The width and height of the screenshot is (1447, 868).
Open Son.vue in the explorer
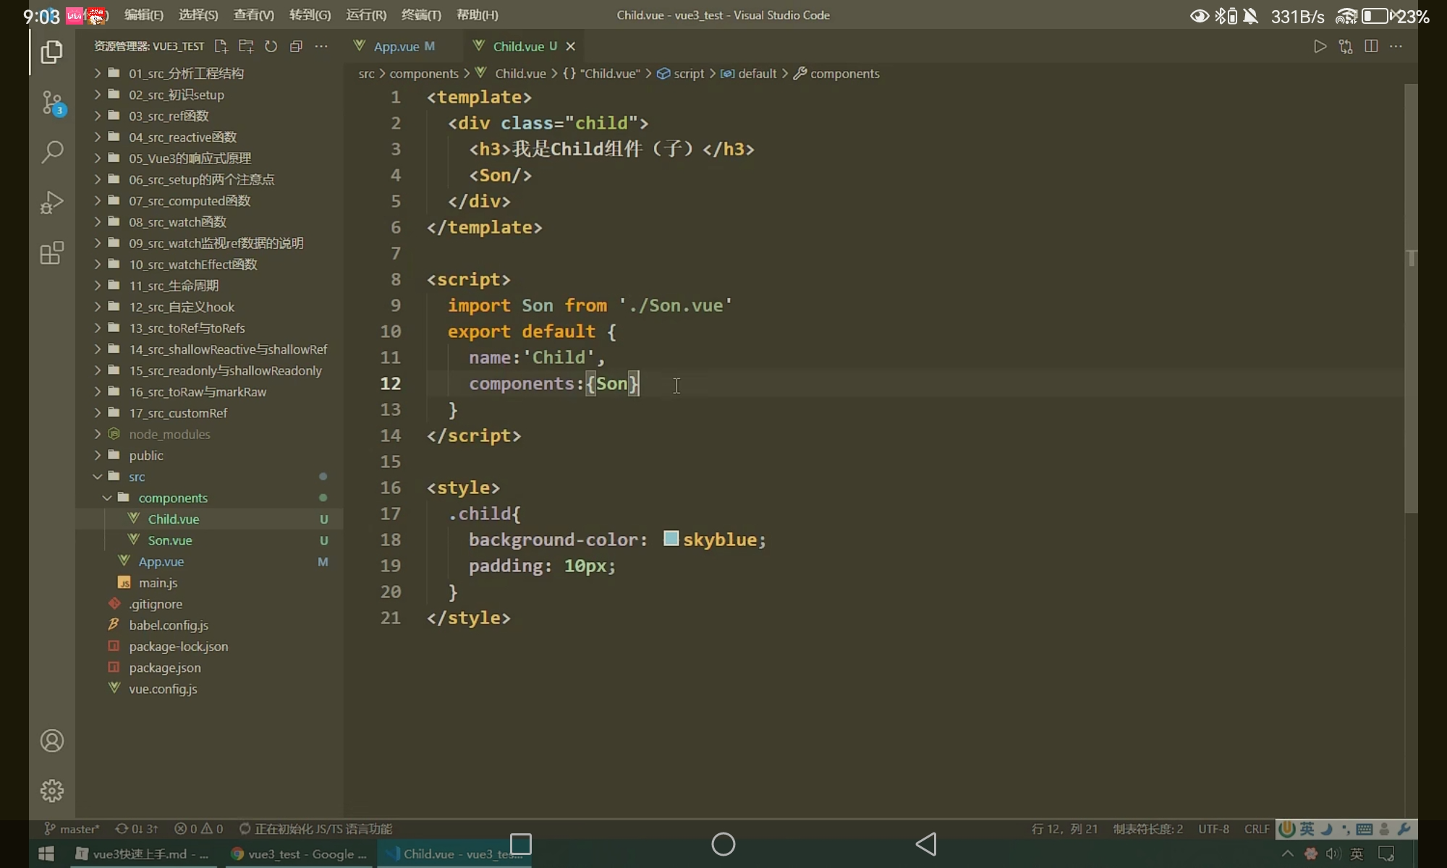point(170,540)
